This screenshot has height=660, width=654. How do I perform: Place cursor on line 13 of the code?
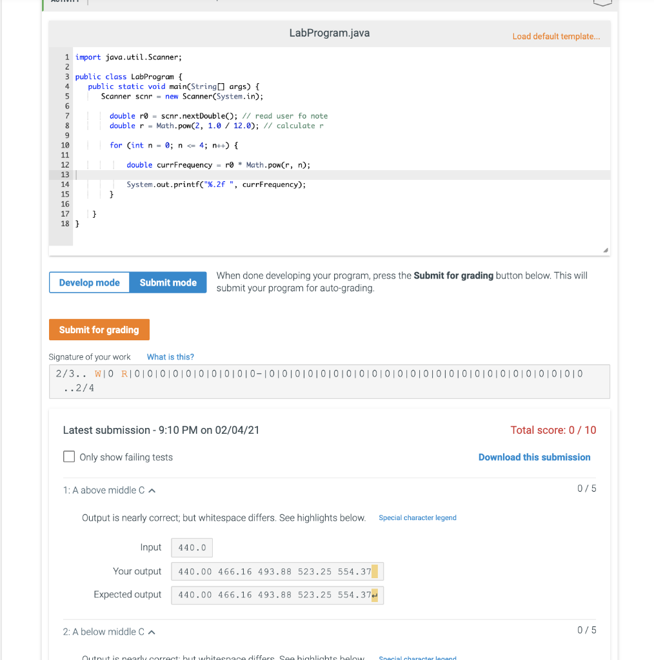[193, 174]
